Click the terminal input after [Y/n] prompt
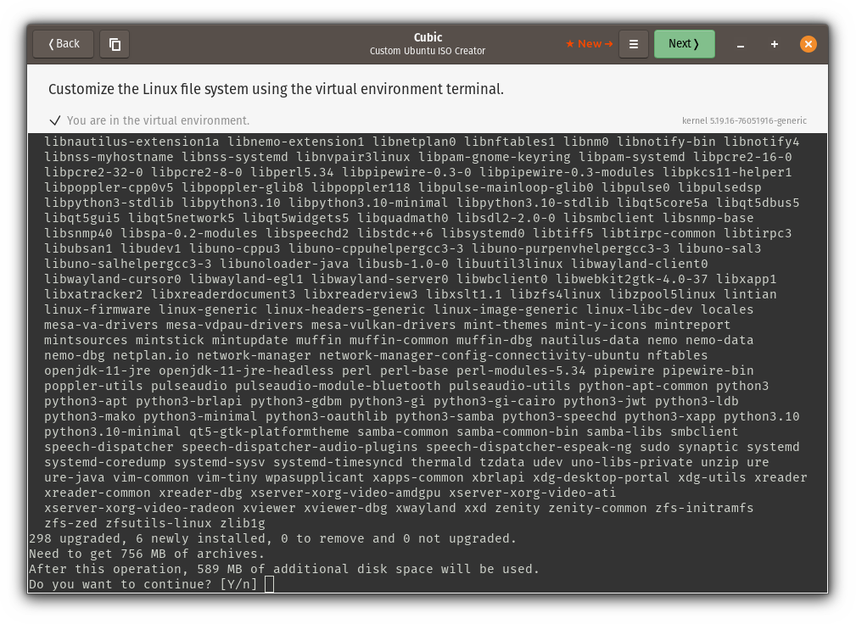Viewport: 856px width, 624px height. click(x=268, y=584)
